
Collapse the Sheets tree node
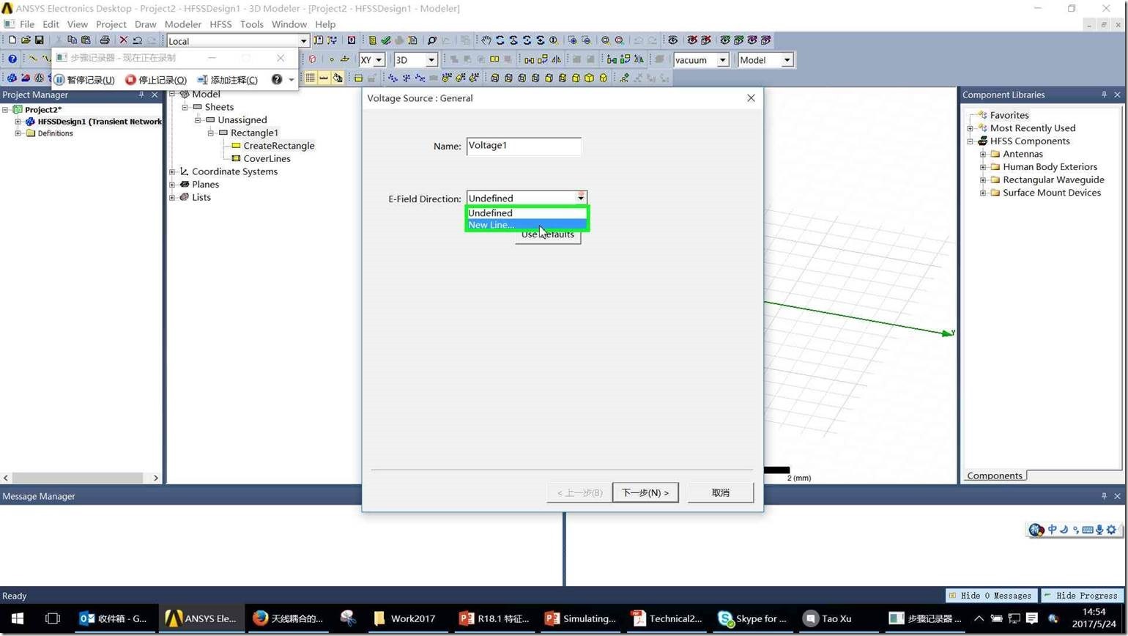pos(185,107)
